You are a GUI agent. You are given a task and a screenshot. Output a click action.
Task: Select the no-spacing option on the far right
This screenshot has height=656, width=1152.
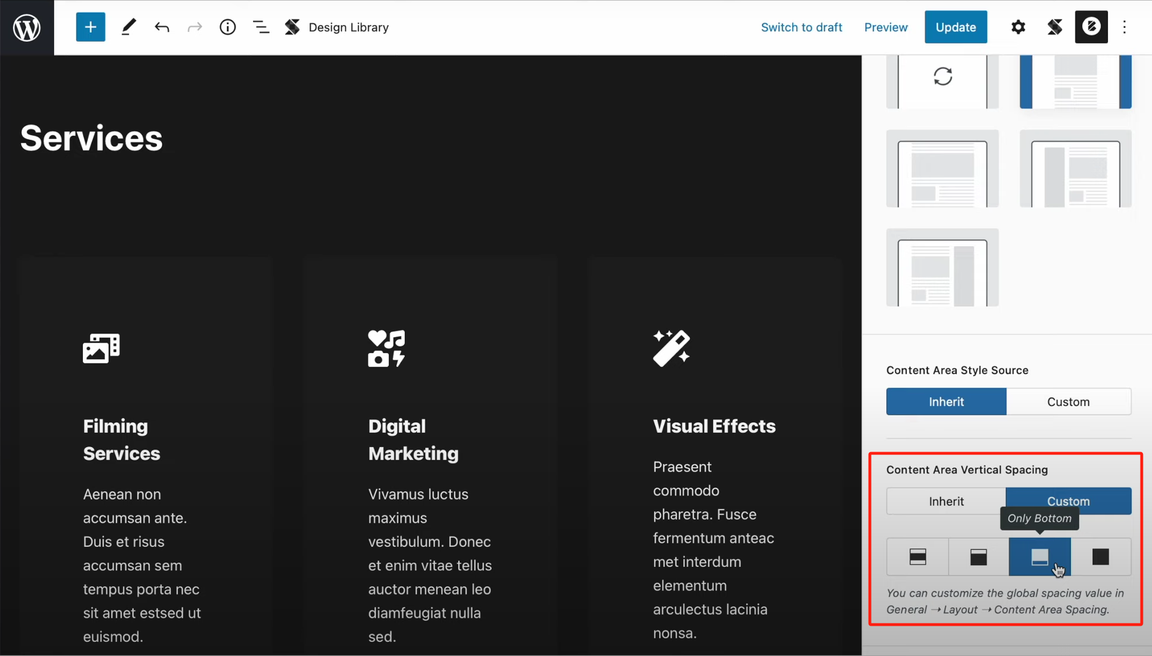pos(1099,557)
